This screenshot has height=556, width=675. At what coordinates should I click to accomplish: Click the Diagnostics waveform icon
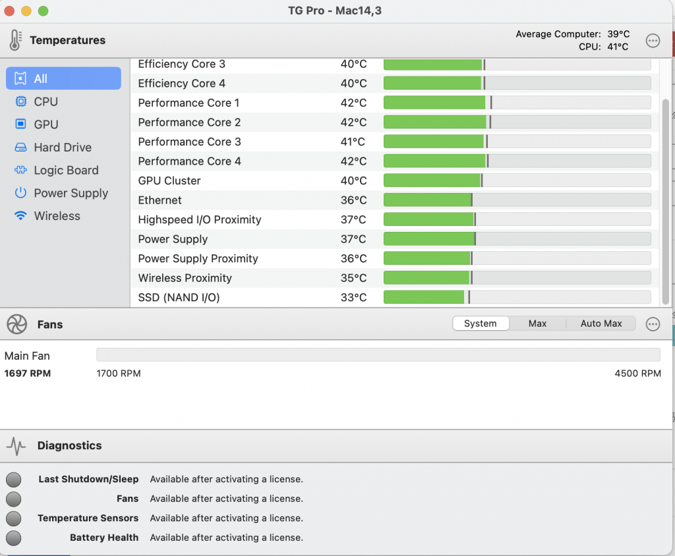click(x=16, y=446)
